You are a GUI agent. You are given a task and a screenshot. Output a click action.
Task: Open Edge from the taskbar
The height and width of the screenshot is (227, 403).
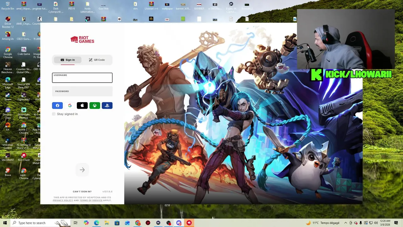click(96, 223)
